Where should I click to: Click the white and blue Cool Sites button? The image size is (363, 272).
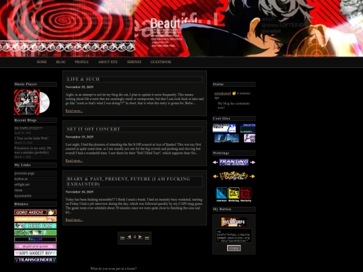(x=225, y=128)
